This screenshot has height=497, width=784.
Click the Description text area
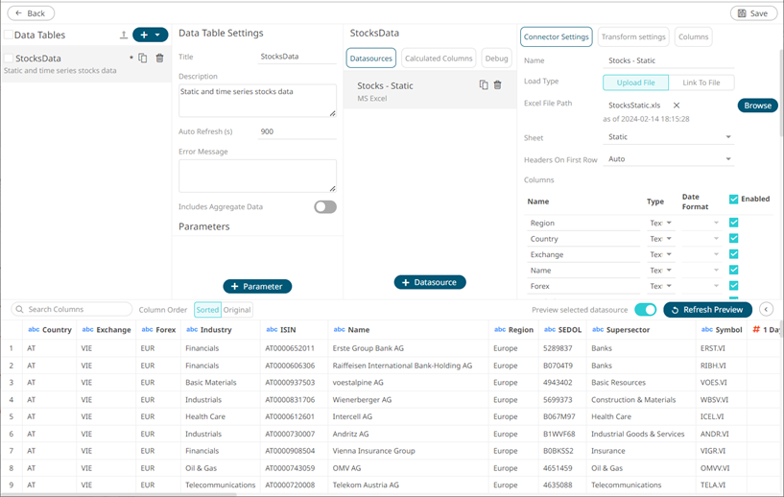pyautogui.click(x=257, y=101)
